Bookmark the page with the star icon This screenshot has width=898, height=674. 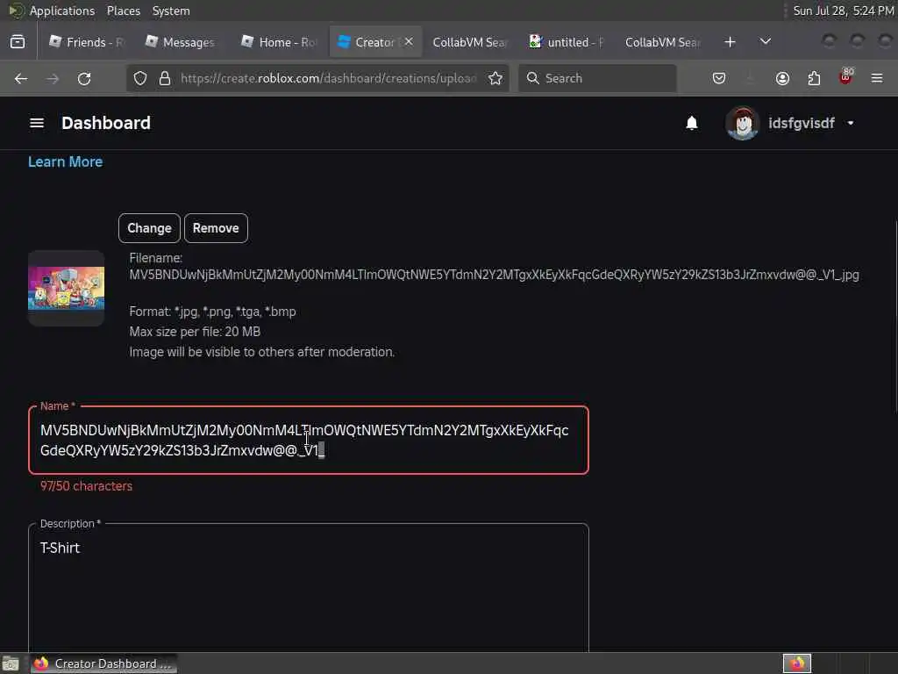pos(495,78)
